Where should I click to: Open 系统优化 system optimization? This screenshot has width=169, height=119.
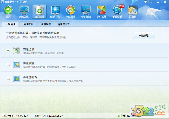(x=24, y=12)
